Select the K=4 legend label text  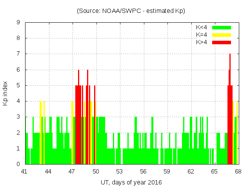(x=202, y=35)
